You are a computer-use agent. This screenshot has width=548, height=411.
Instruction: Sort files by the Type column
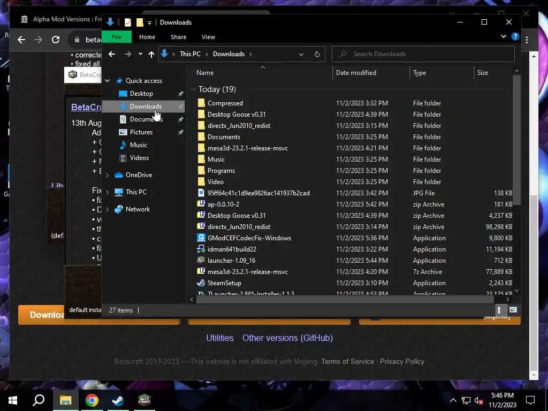[x=420, y=73]
